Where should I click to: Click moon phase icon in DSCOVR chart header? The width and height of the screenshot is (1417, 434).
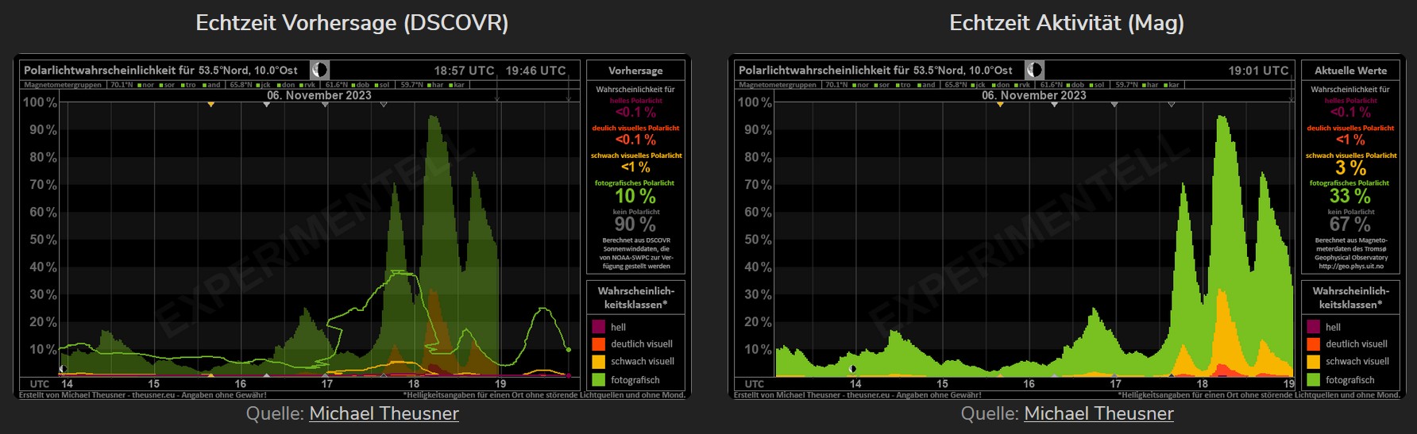[319, 70]
